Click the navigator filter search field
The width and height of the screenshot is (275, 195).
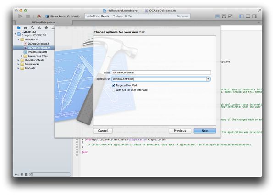[x=50, y=174]
